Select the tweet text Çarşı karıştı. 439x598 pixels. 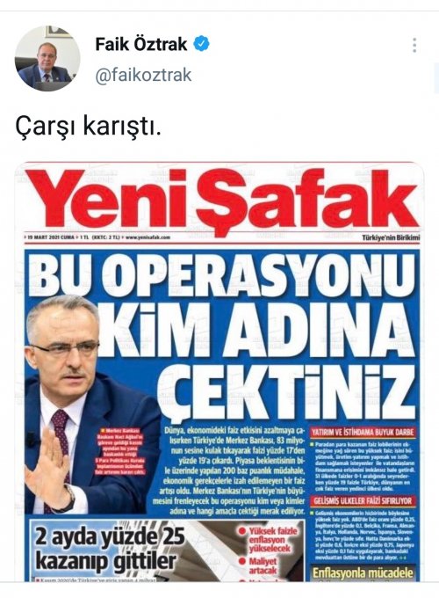(x=88, y=128)
